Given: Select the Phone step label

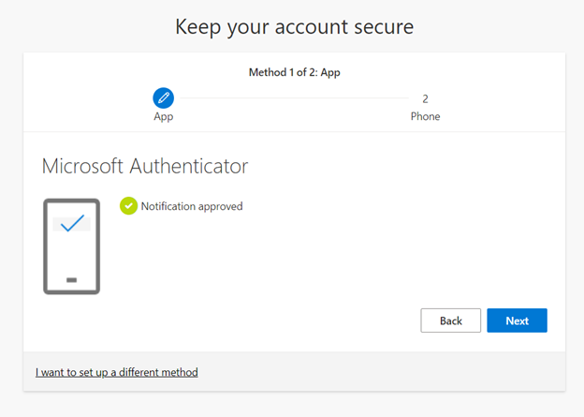Looking at the screenshot, I should [x=425, y=116].
